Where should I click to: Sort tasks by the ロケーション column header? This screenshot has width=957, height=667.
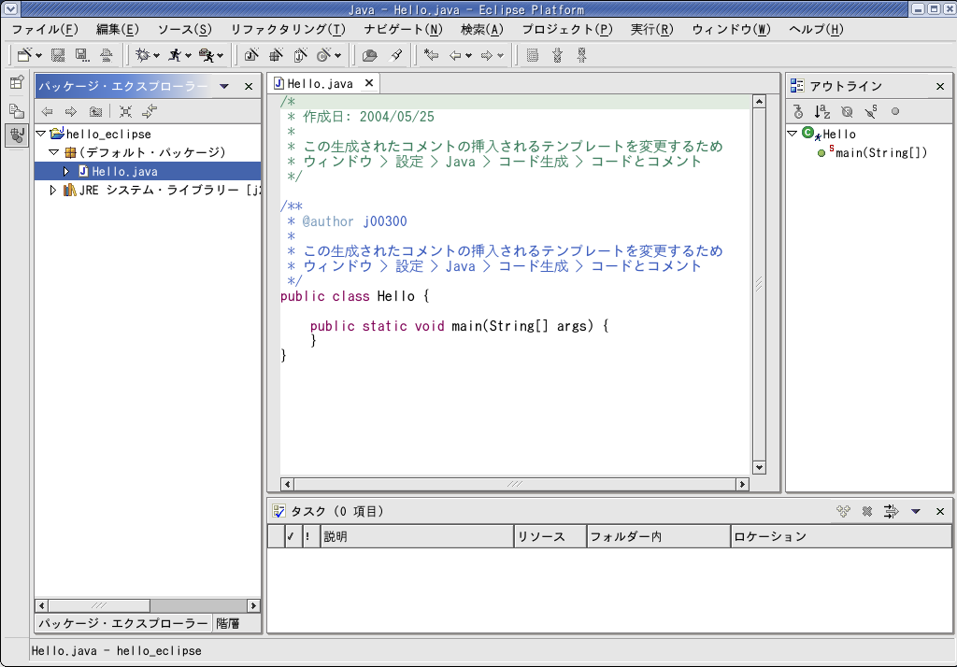(842, 537)
